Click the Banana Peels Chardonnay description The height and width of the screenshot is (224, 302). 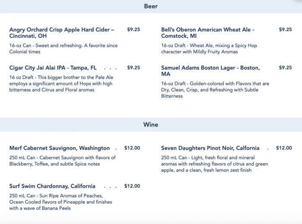(x=60, y=202)
